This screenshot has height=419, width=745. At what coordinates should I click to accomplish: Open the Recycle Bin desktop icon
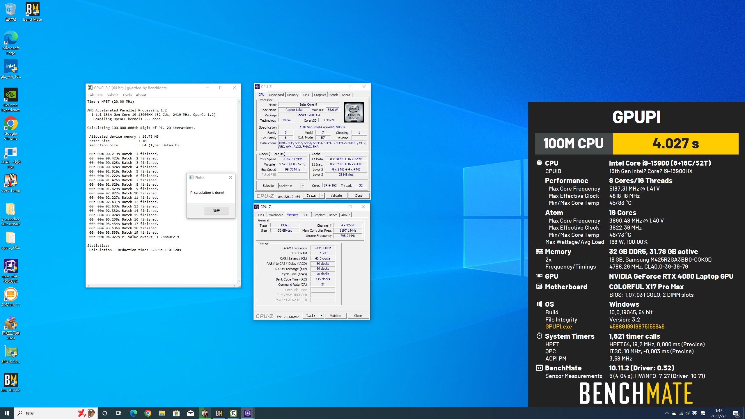(x=10, y=12)
